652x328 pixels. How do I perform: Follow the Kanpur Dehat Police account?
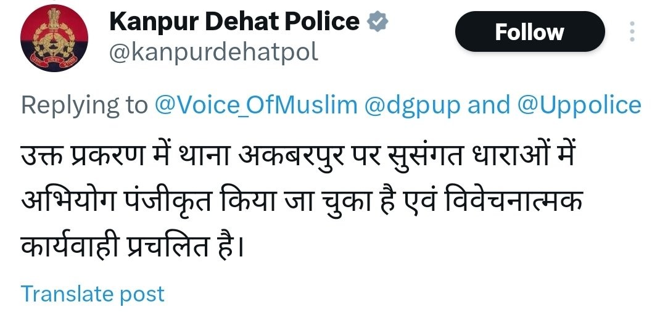coord(530,31)
